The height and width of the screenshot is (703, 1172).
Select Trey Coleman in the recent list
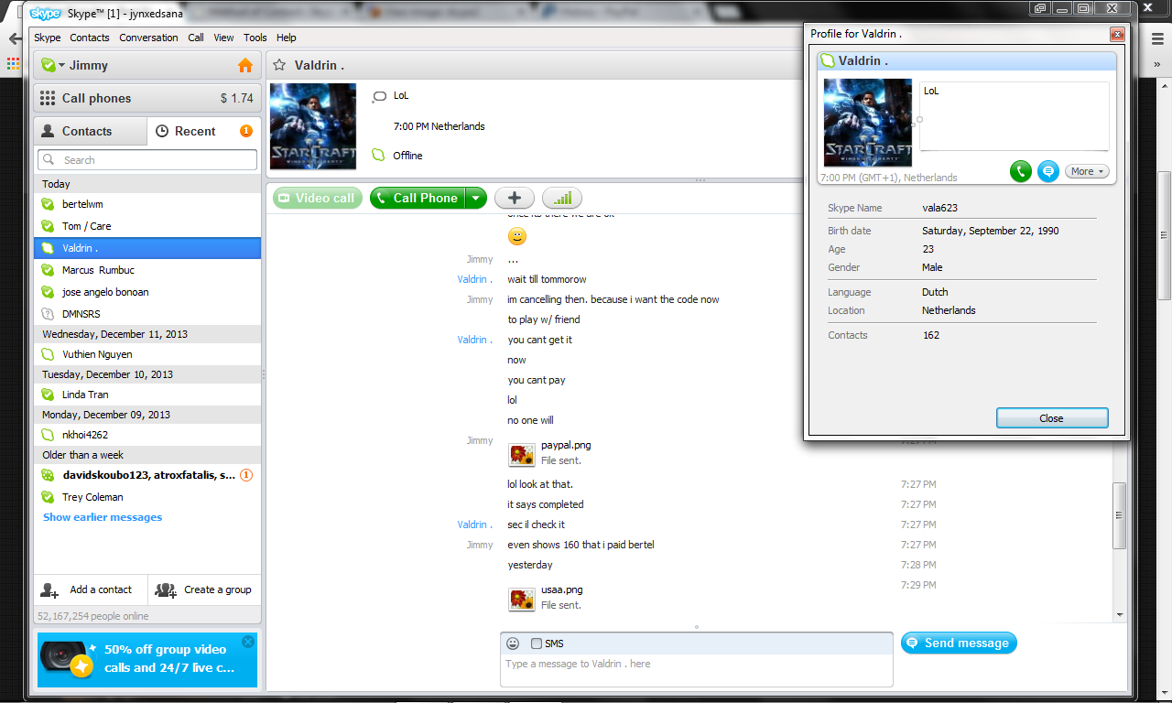pos(147,497)
